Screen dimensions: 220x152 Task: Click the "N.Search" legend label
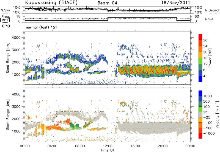(212, 10)
